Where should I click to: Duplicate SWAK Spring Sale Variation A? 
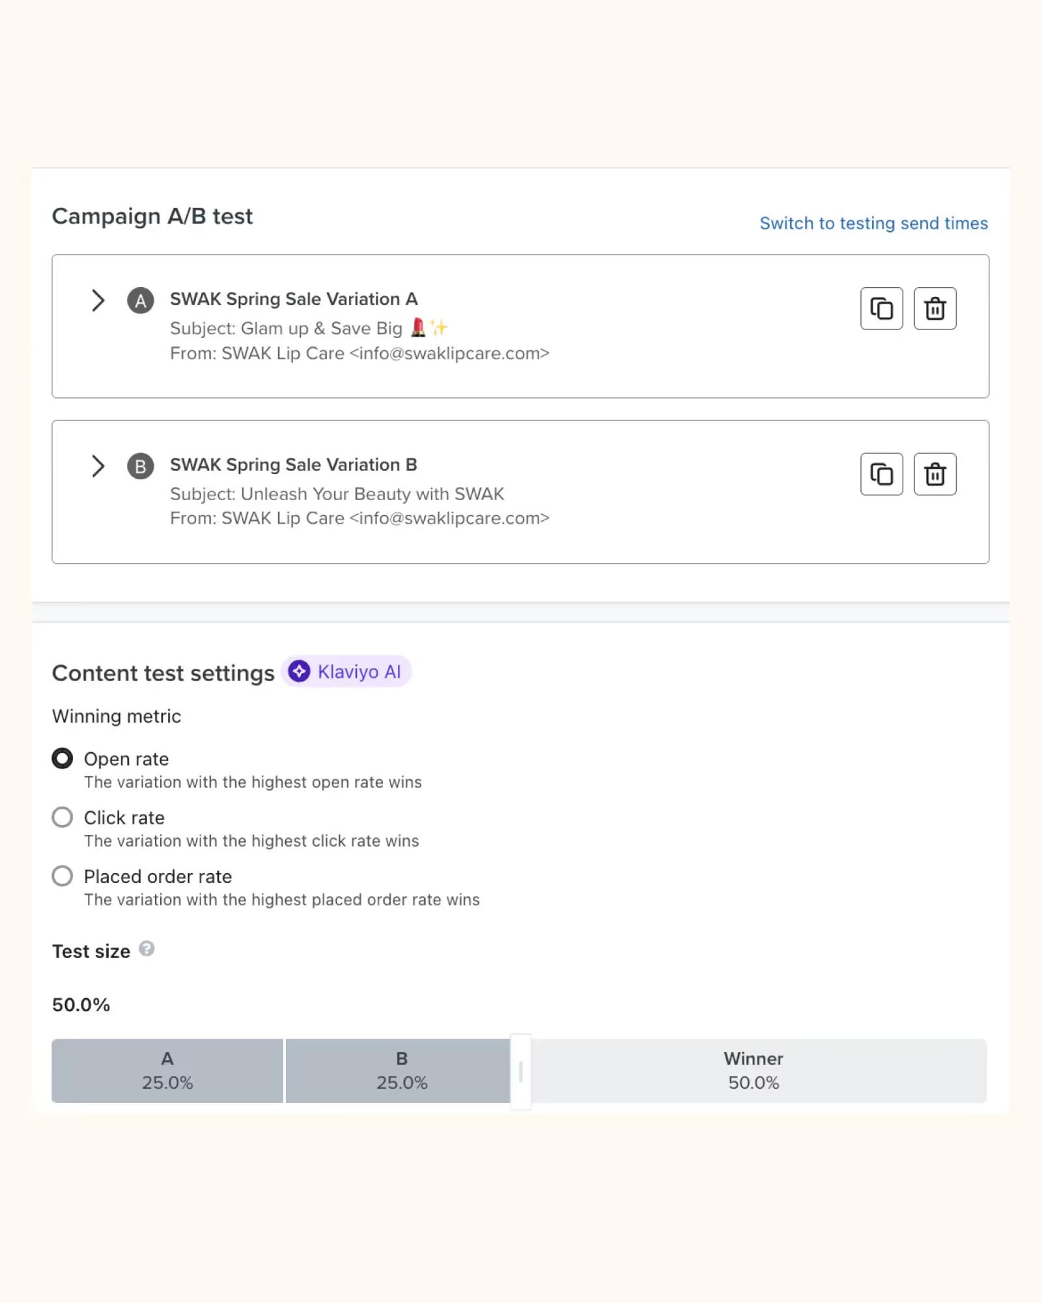[881, 308]
